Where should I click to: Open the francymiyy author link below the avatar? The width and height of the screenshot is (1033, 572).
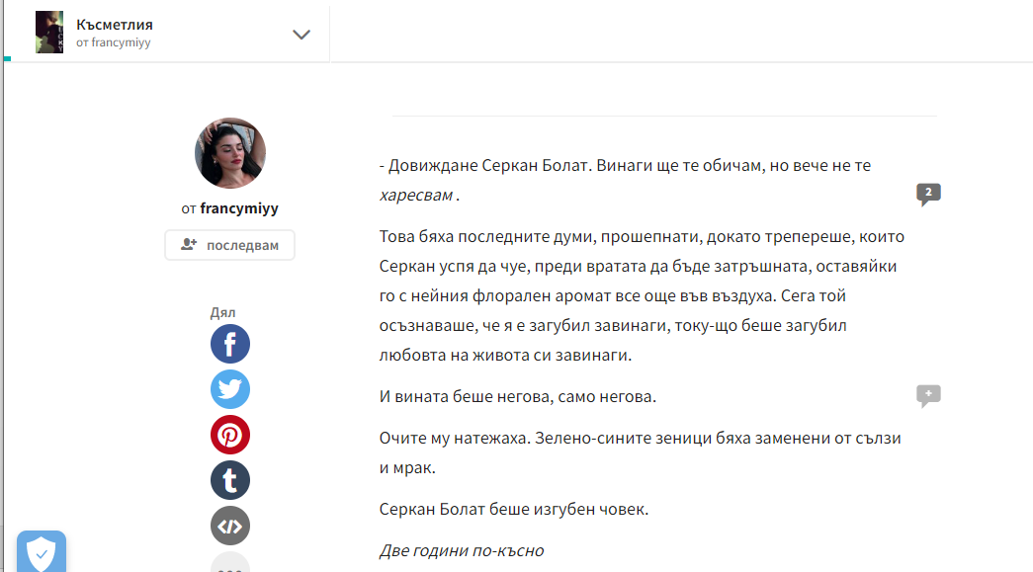(x=241, y=208)
